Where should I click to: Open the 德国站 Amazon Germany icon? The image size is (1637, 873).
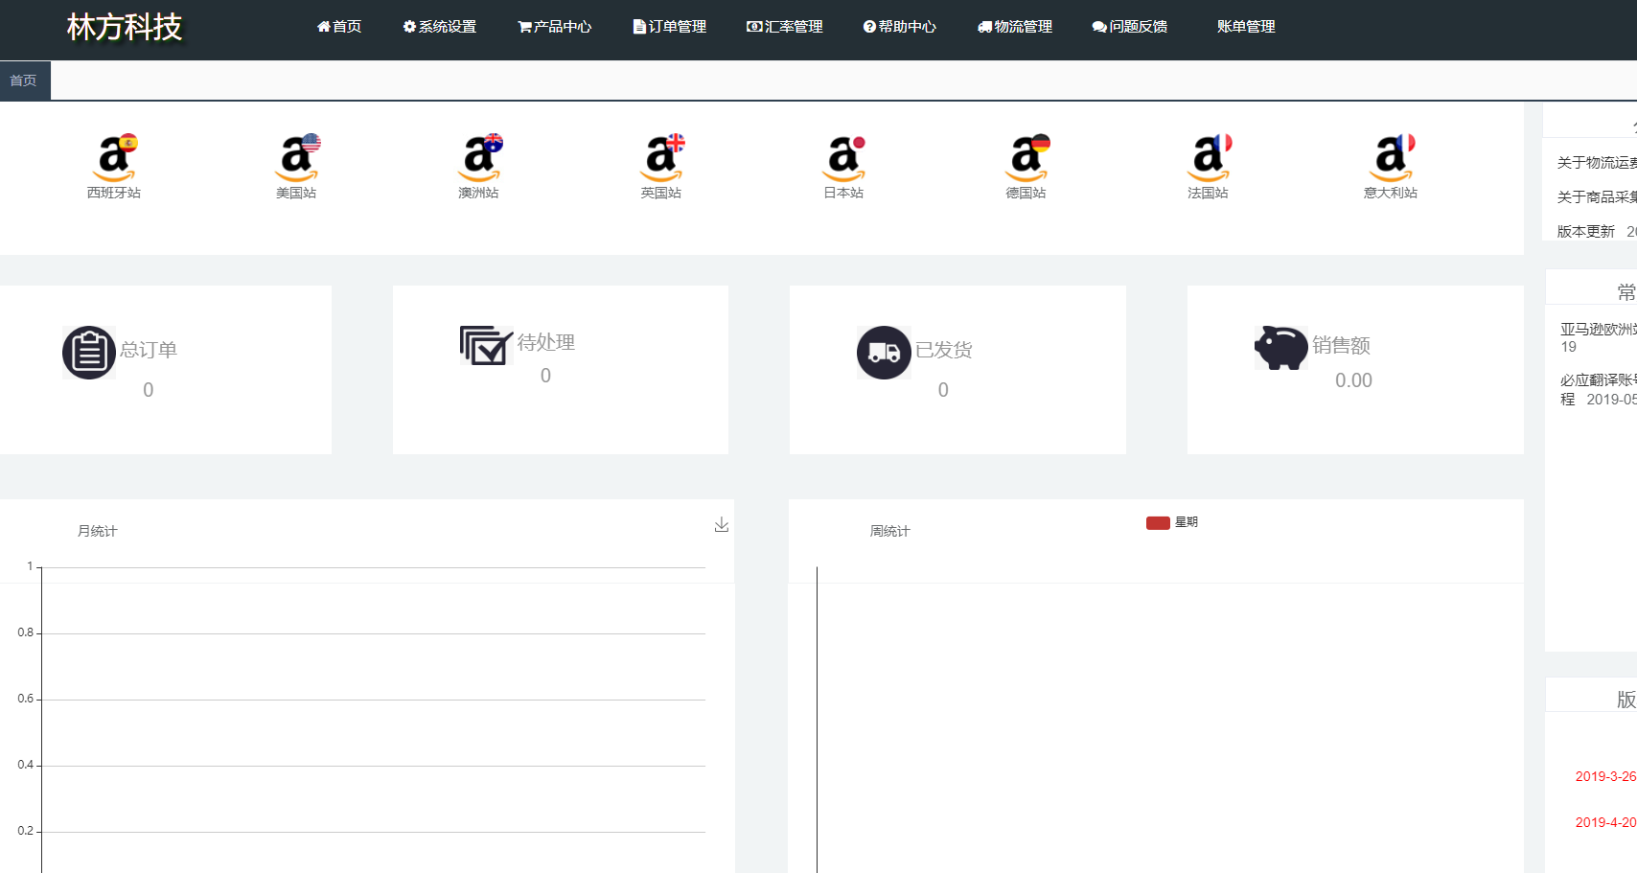(x=1026, y=158)
